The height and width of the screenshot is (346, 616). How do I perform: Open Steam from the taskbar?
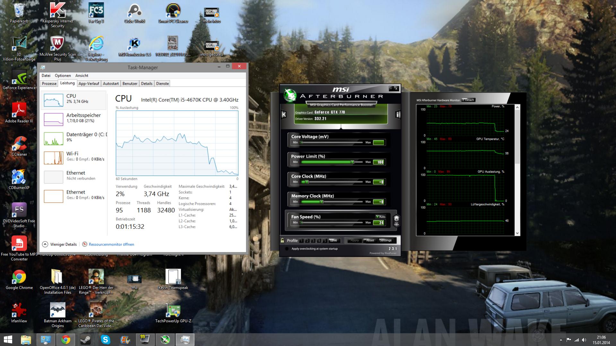point(85,340)
